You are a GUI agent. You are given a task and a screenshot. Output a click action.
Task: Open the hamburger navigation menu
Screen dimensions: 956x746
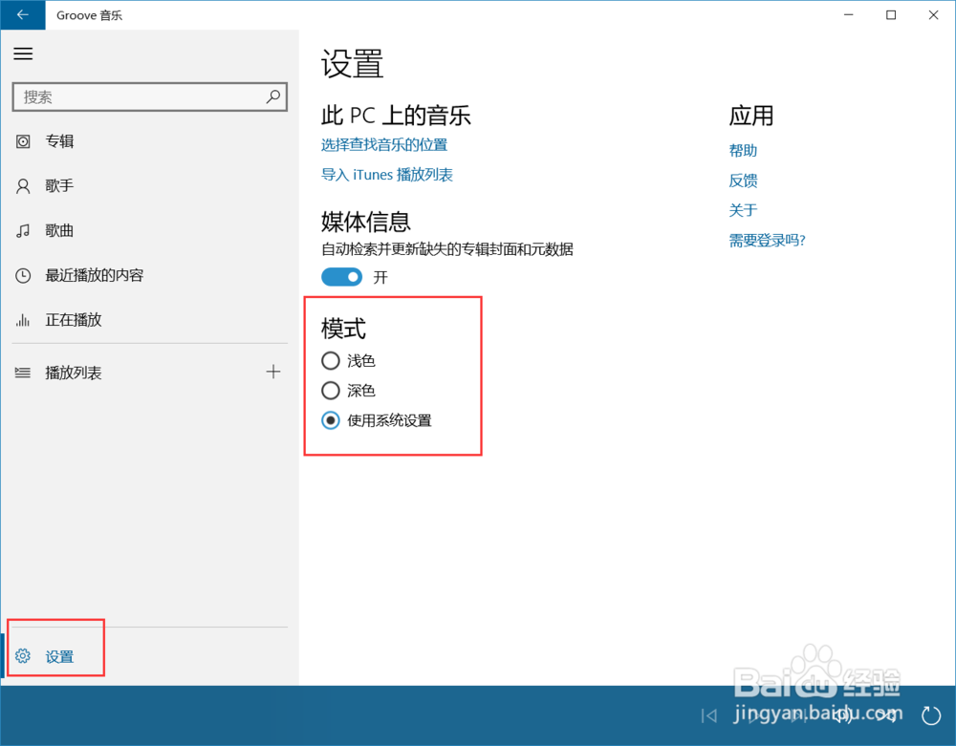click(23, 53)
